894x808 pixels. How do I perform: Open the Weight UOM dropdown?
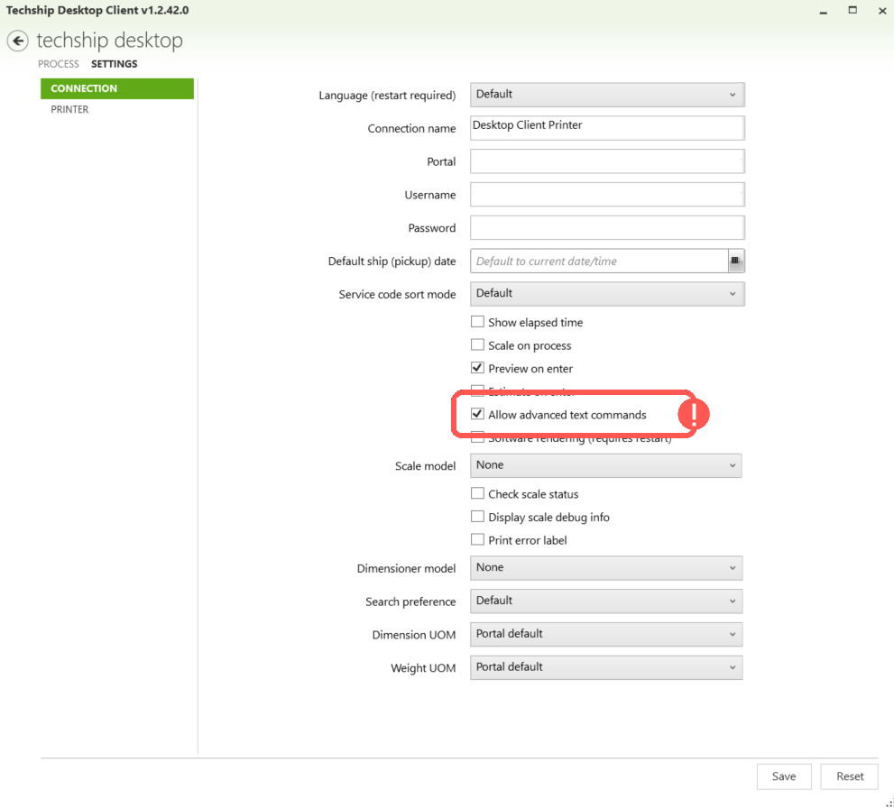point(606,667)
